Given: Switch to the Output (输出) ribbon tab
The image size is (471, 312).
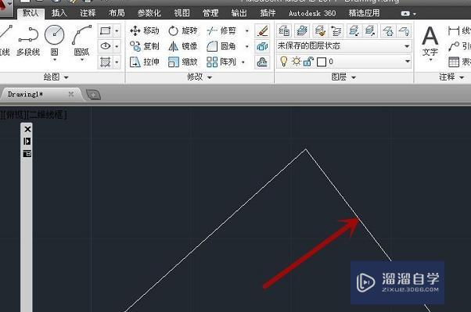Looking at the screenshot, I should coord(239,13).
